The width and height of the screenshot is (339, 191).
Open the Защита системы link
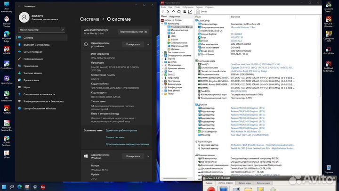[x=115, y=137]
